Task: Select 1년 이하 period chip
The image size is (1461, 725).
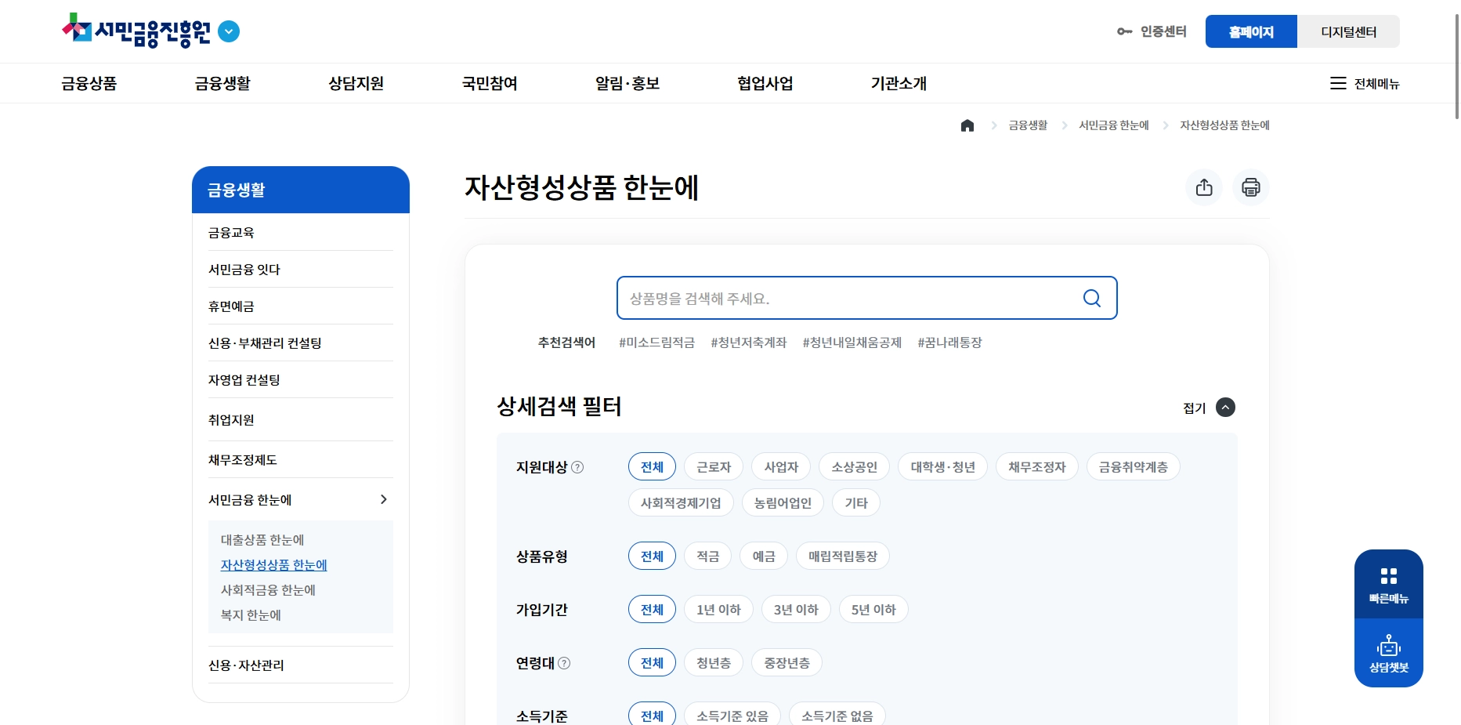Action: 718,610
